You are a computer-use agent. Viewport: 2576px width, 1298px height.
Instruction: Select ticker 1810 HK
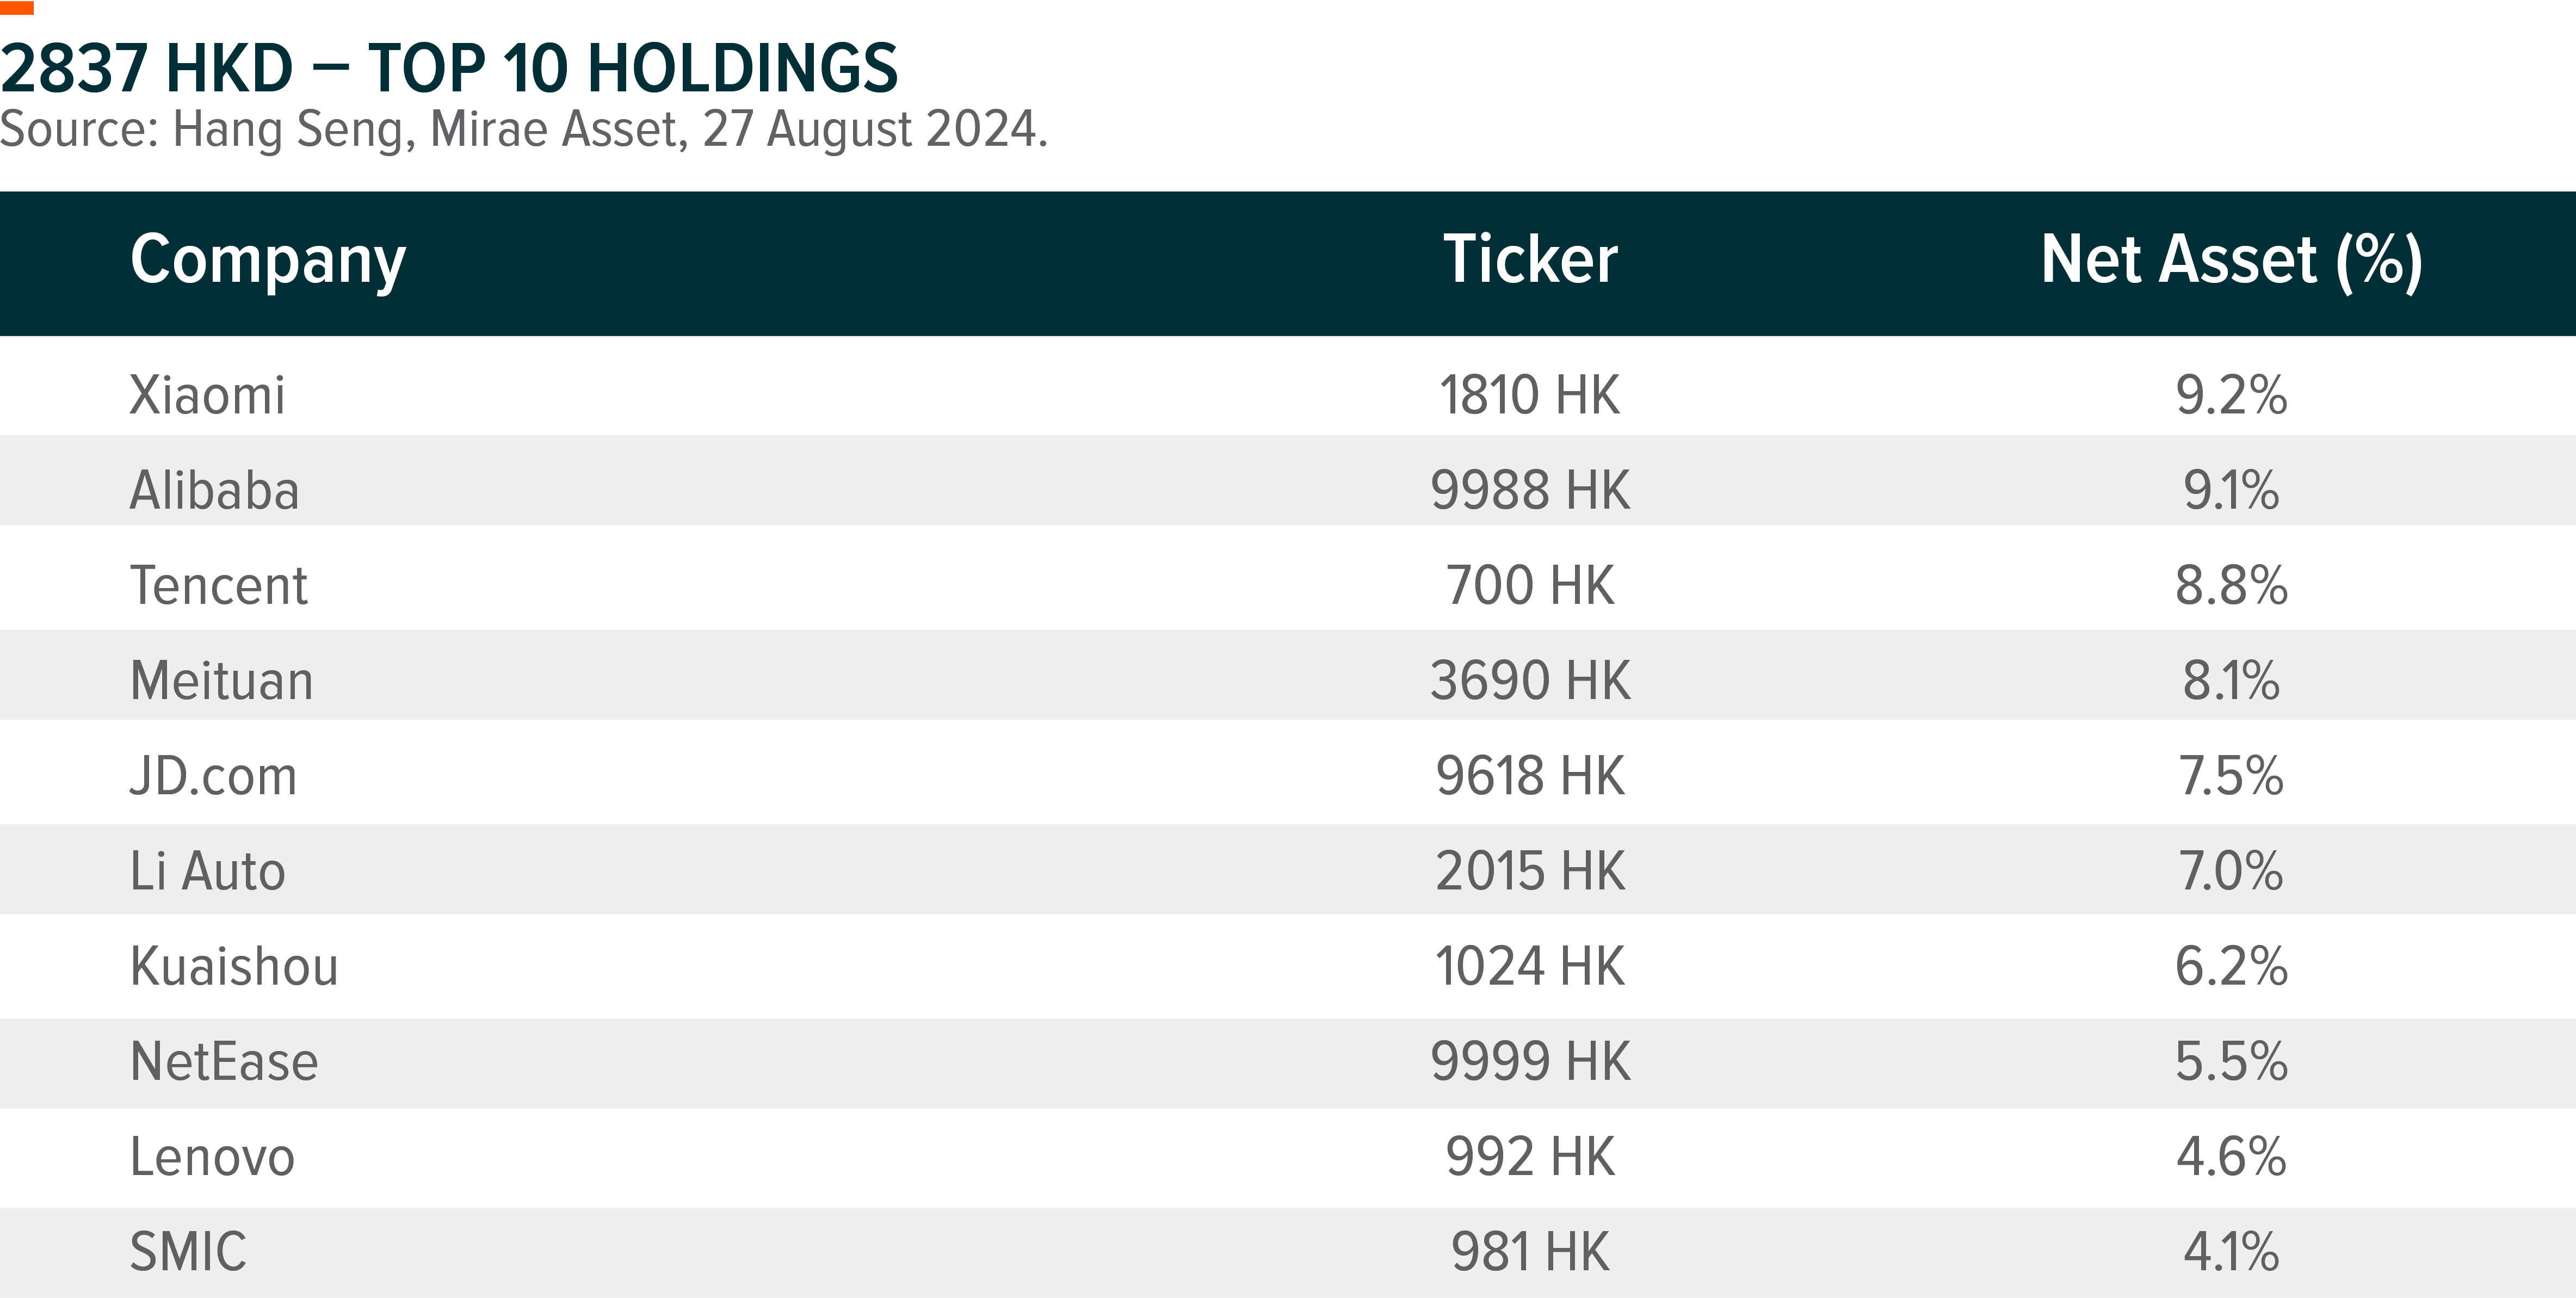[1530, 394]
